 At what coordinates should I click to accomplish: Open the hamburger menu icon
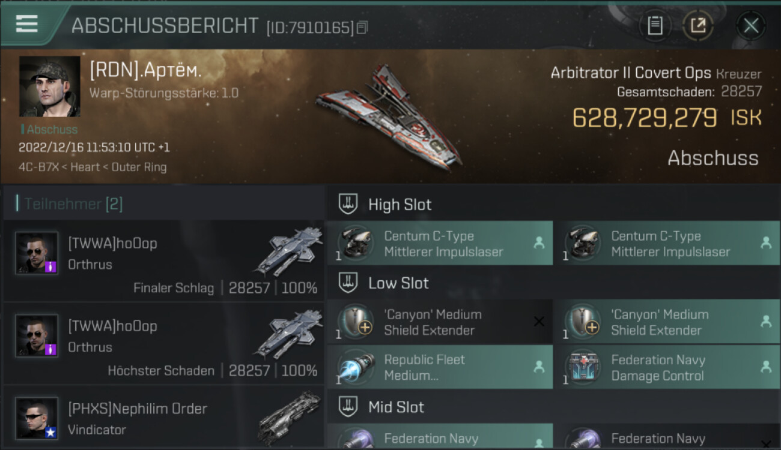(x=26, y=24)
